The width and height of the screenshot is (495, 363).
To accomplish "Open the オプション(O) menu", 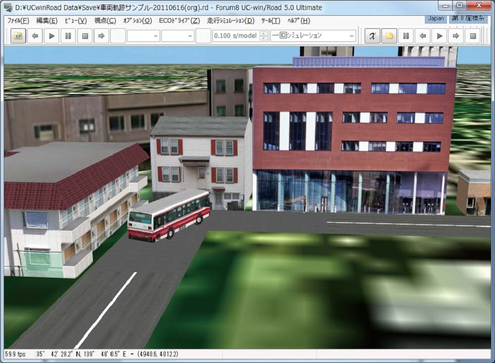I will [x=137, y=21].
